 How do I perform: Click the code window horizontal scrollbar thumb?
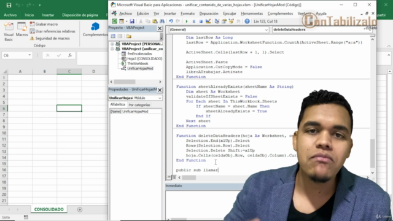point(189,177)
